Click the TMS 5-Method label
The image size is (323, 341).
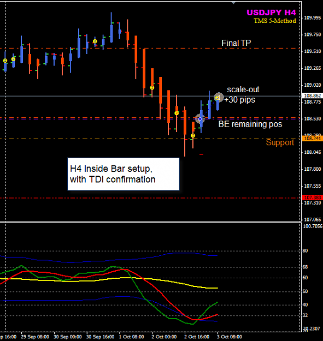pos(275,21)
